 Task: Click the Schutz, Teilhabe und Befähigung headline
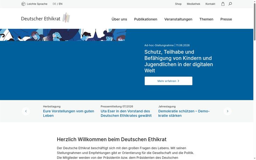coord(178,61)
